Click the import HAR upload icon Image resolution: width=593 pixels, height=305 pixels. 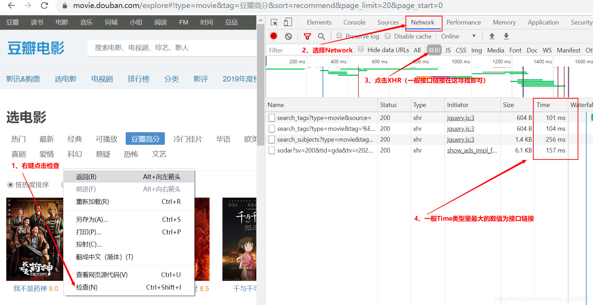(492, 36)
